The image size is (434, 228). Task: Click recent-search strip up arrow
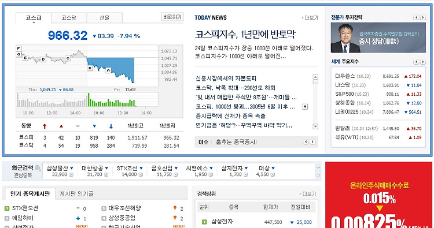[318, 167]
